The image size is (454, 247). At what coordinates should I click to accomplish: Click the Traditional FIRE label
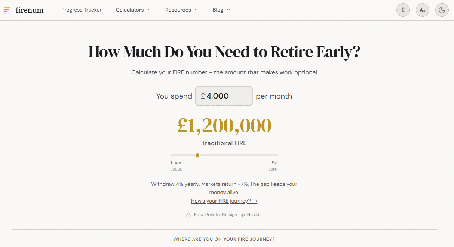pos(224,143)
